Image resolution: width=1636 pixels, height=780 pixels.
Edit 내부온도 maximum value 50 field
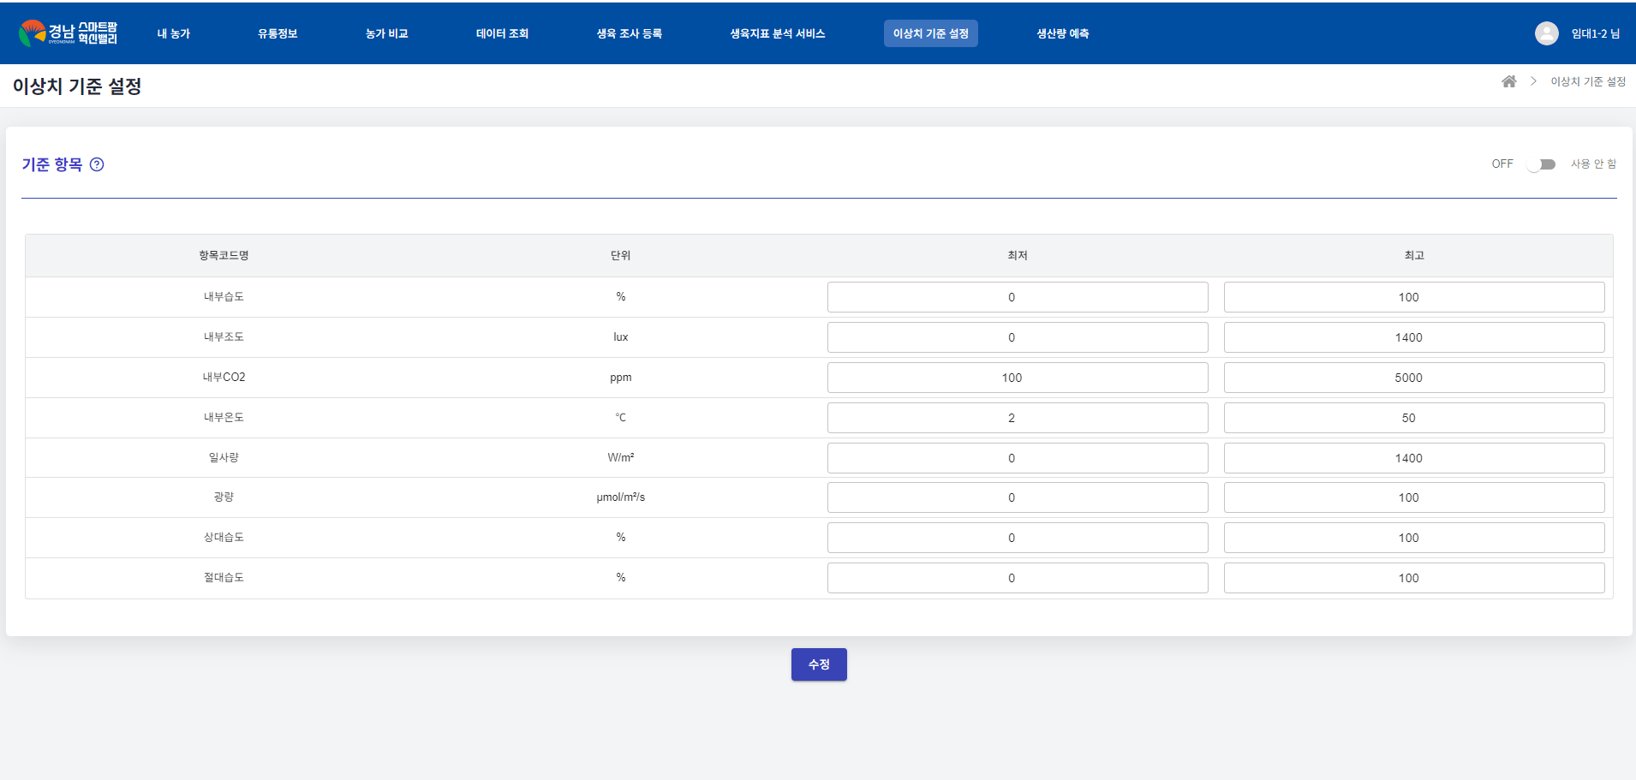pos(1414,418)
